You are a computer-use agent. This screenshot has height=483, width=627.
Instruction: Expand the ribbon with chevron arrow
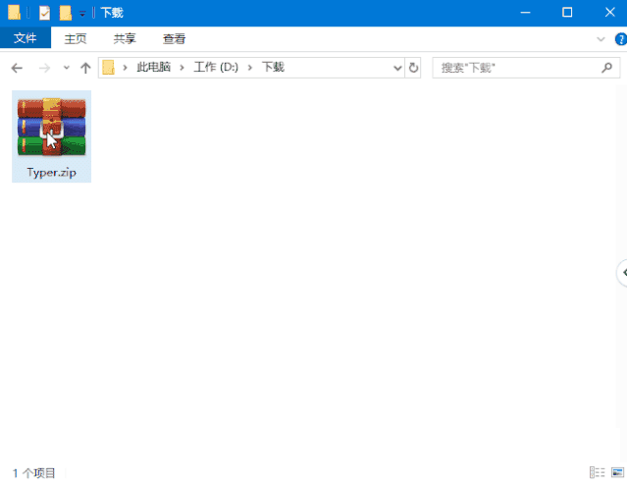pyautogui.click(x=601, y=39)
